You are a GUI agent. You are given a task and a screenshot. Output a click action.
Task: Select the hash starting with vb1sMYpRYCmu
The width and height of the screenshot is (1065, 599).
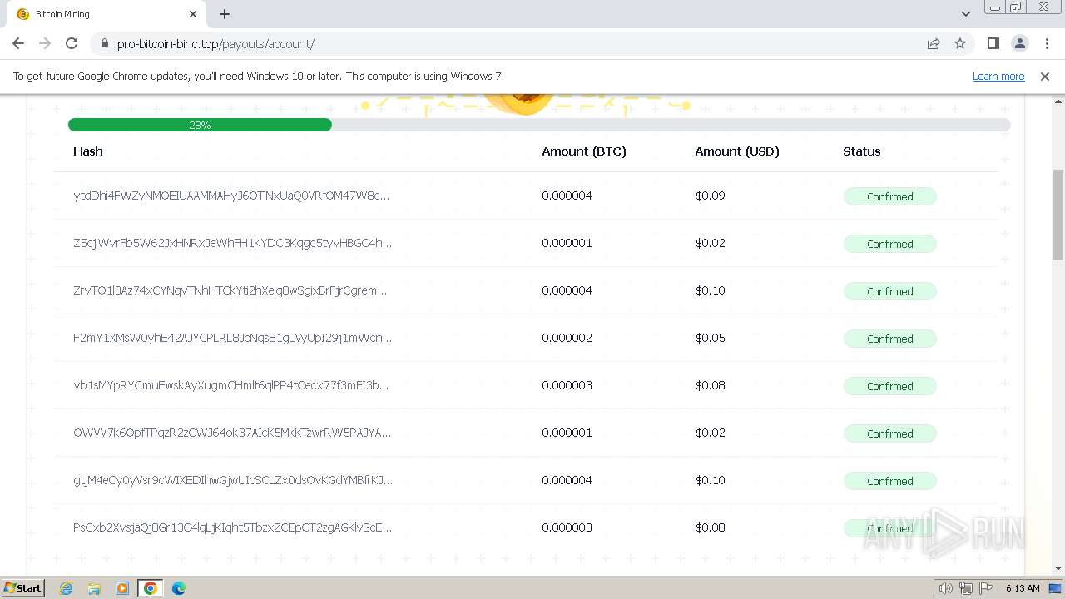(231, 385)
